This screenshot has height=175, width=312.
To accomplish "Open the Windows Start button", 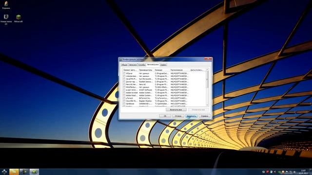I will [4, 172].
